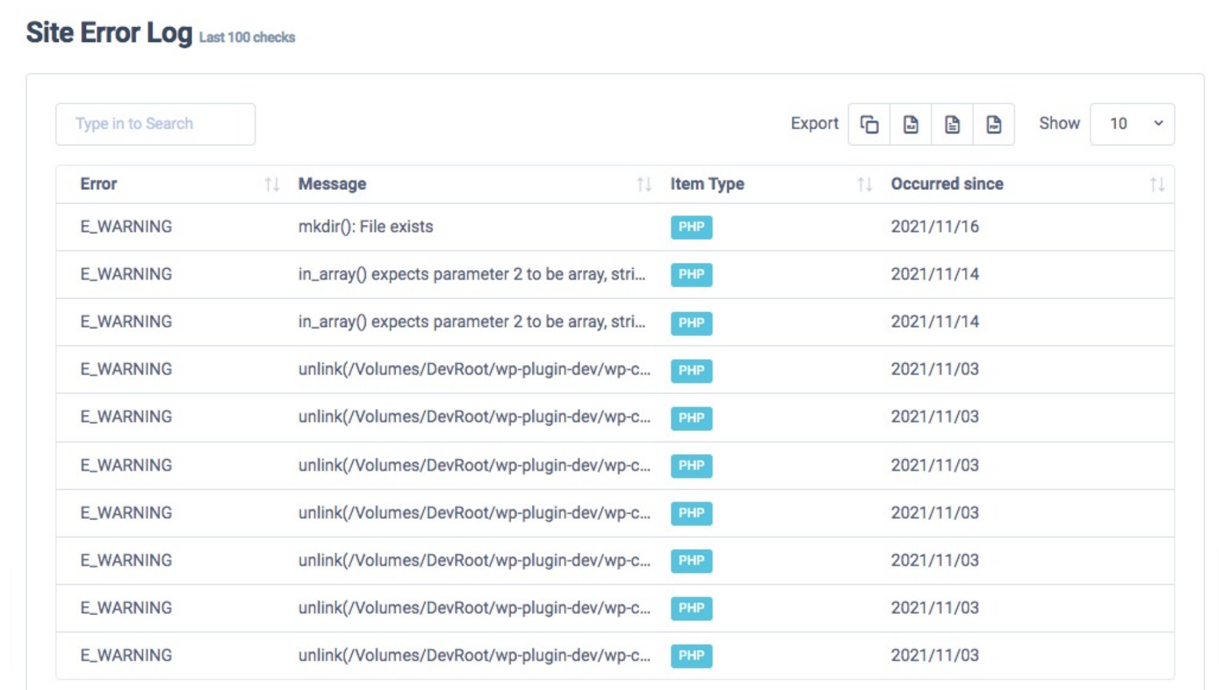Select E_WARNING in the mkdir() row
The width and height of the screenshot is (1219, 690).
(x=126, y=227)
